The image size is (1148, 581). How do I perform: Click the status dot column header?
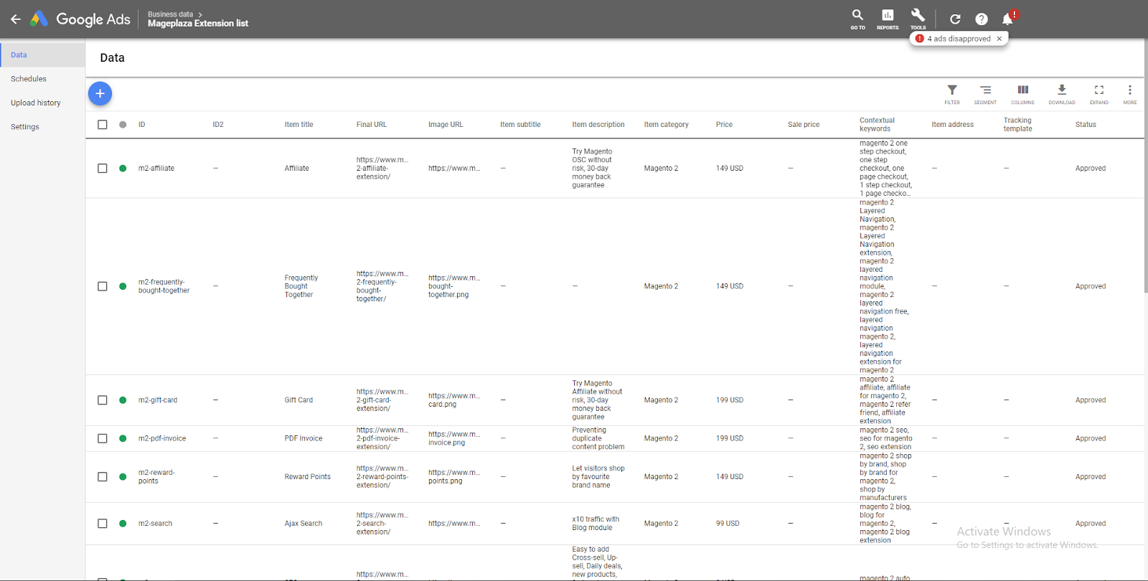123,125
